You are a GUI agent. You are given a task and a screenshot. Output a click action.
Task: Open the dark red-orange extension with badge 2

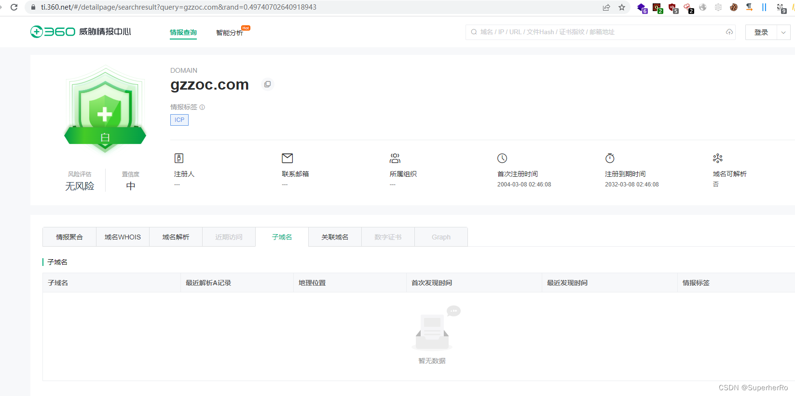(x=657, y=8)
